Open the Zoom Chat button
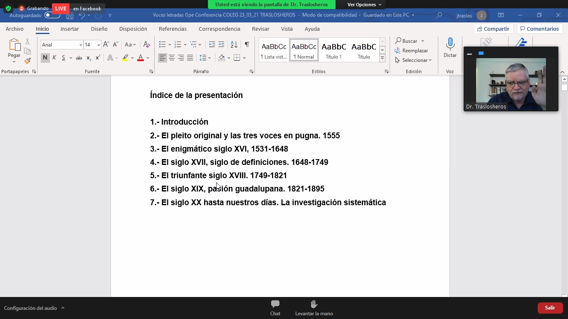This screenshot has height=319, width=568. point(275,308)
